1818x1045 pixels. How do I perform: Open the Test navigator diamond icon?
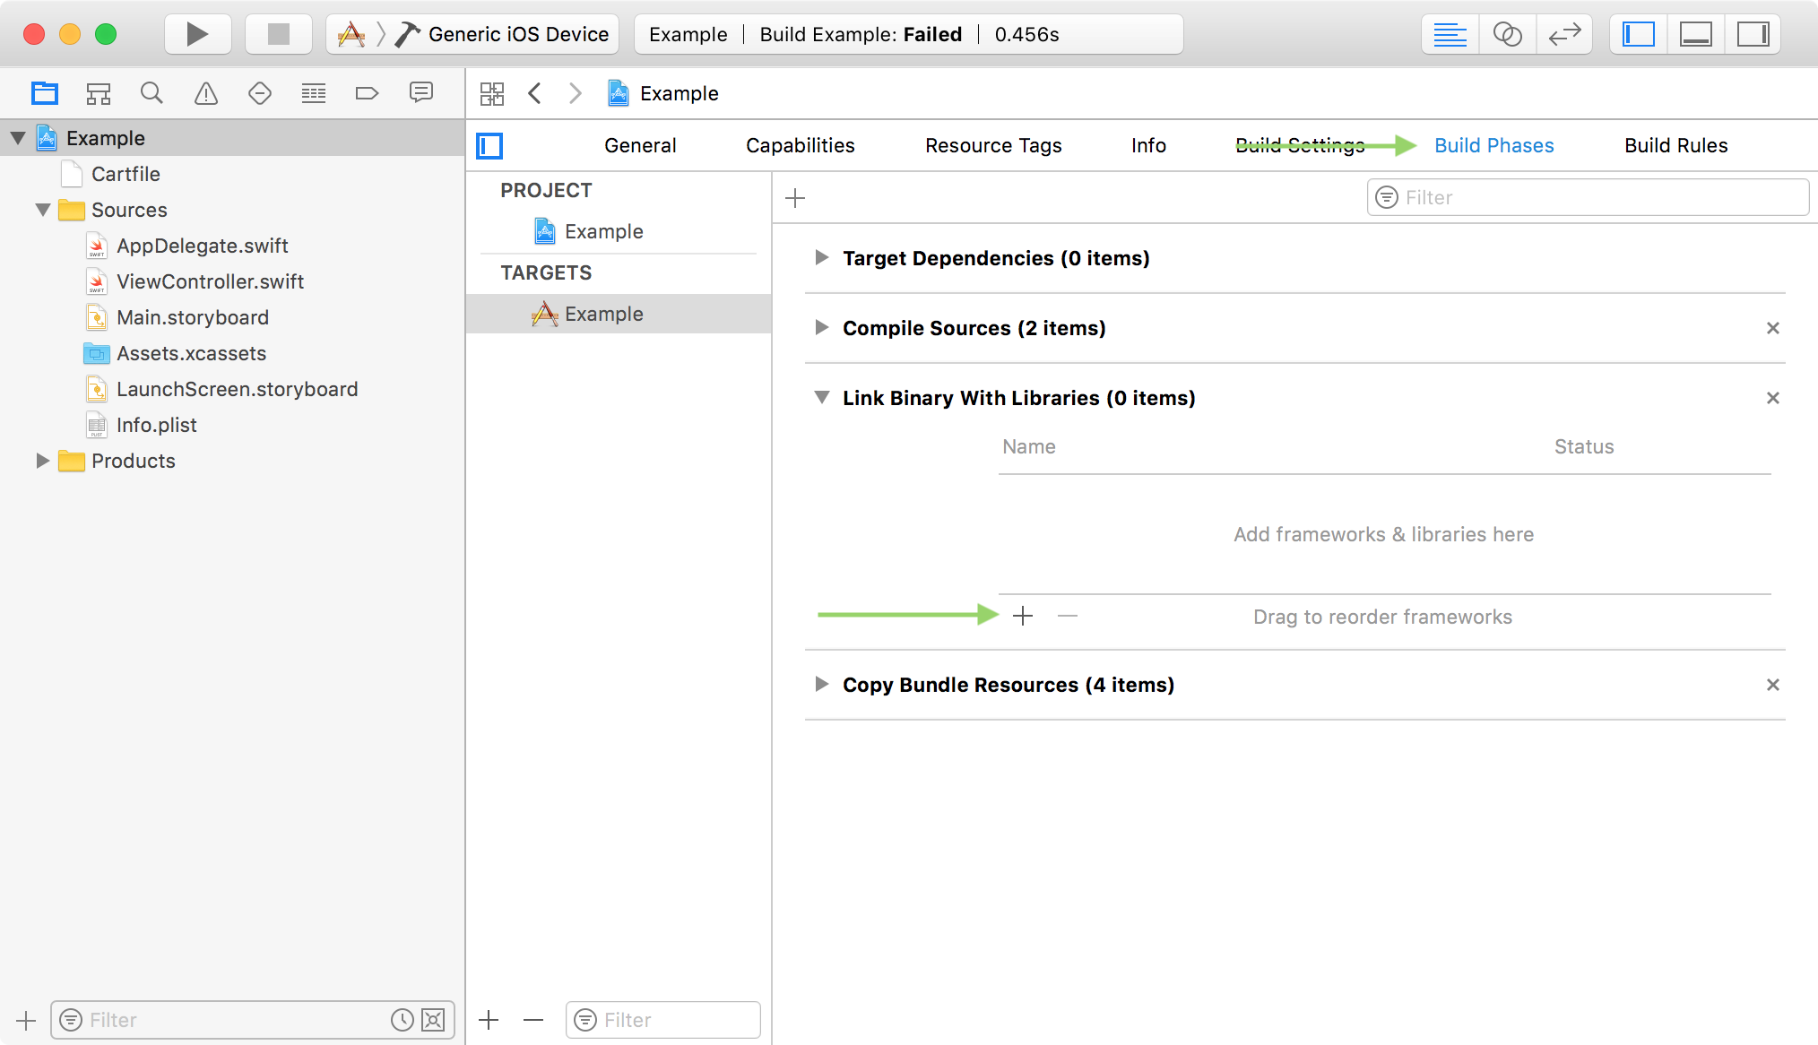[260, 93]
